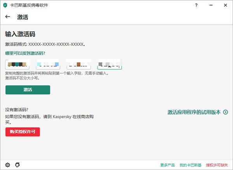Viewport: 233px width, 170px height.
Task: Focus the third activation code field
Action: tap(78, 64)
